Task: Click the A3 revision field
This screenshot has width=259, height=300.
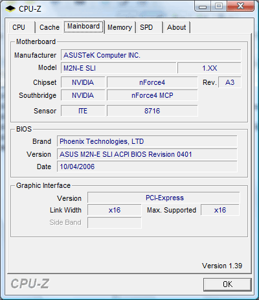Action: click(230, 82)
